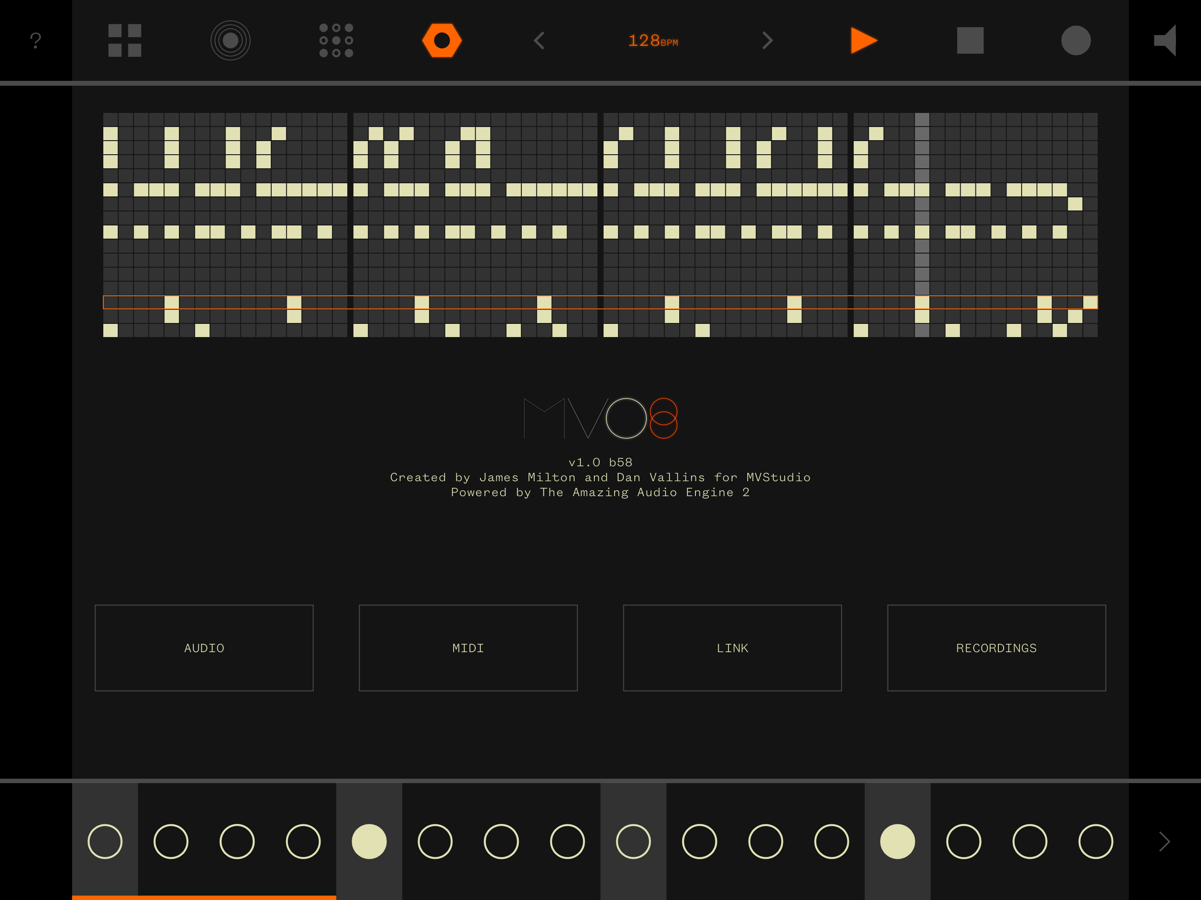Toggle the speaker mute icon
1201x900 pixels.
coord(1165,40)
